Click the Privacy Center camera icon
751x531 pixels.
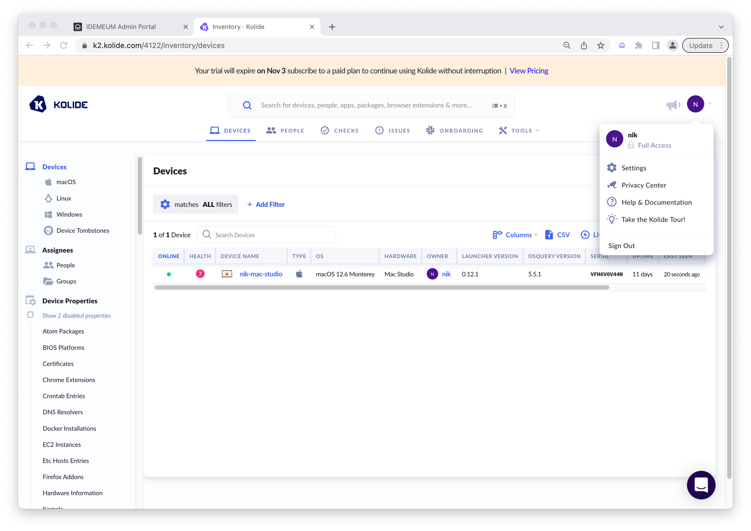point(612,185)
